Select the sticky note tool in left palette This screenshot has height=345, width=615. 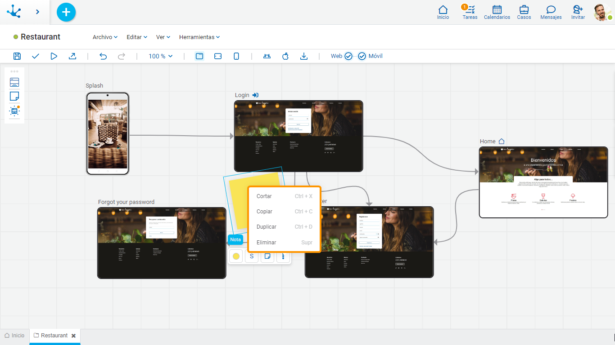[14, 97]
